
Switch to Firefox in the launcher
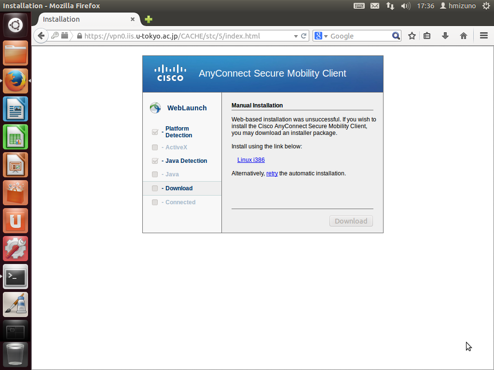coord(15,81)
